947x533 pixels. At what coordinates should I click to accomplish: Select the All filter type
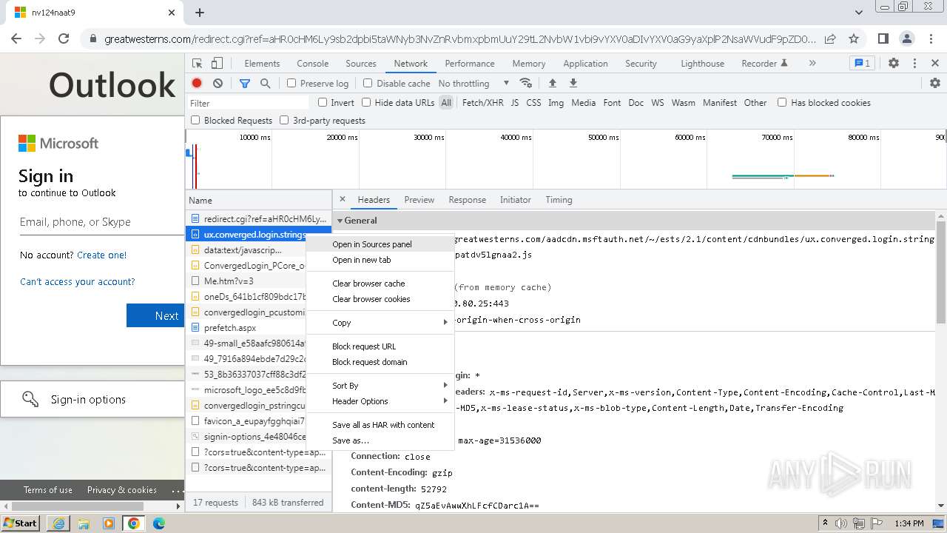(x=446, y=103)
